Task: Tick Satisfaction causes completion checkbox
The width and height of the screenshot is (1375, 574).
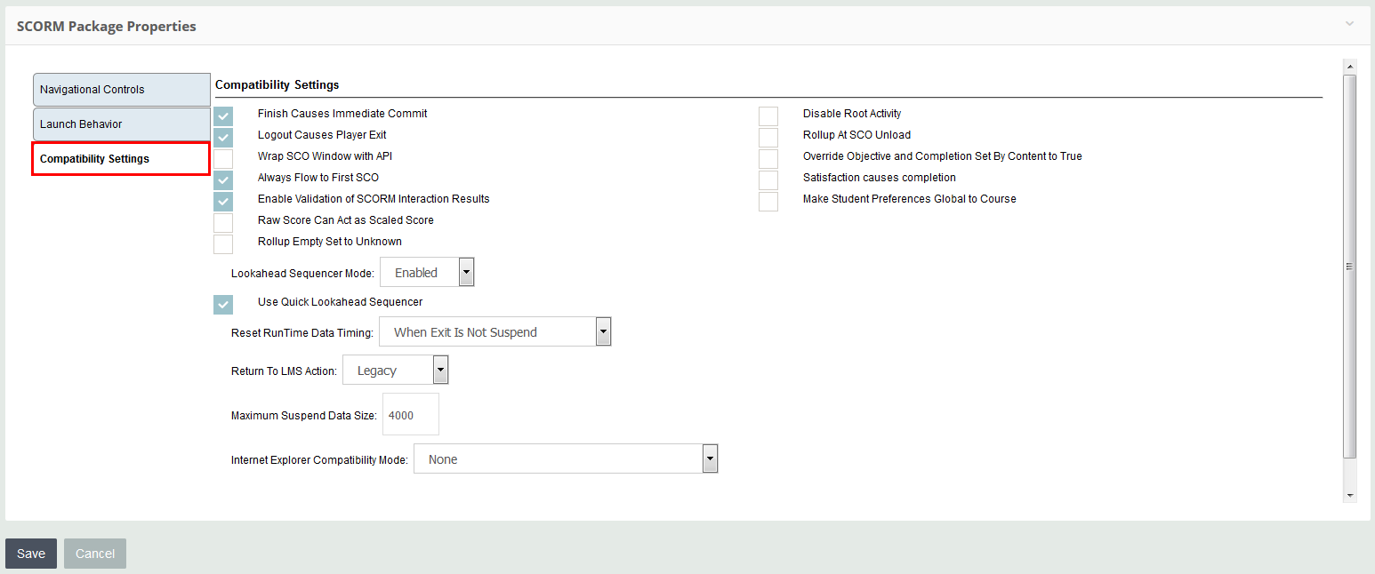Action: [768, 179]
